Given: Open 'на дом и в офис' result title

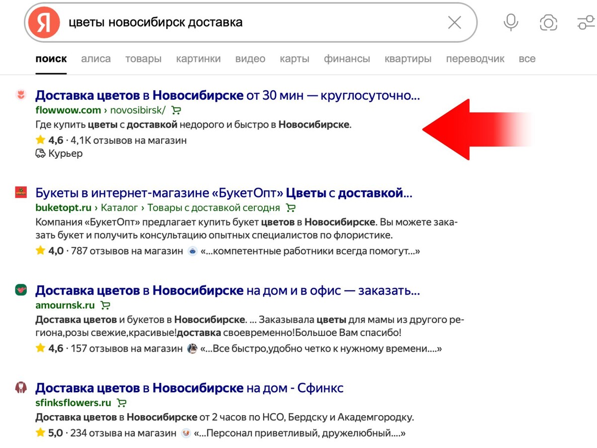Looking at the screenshot, I should (228, 290).
